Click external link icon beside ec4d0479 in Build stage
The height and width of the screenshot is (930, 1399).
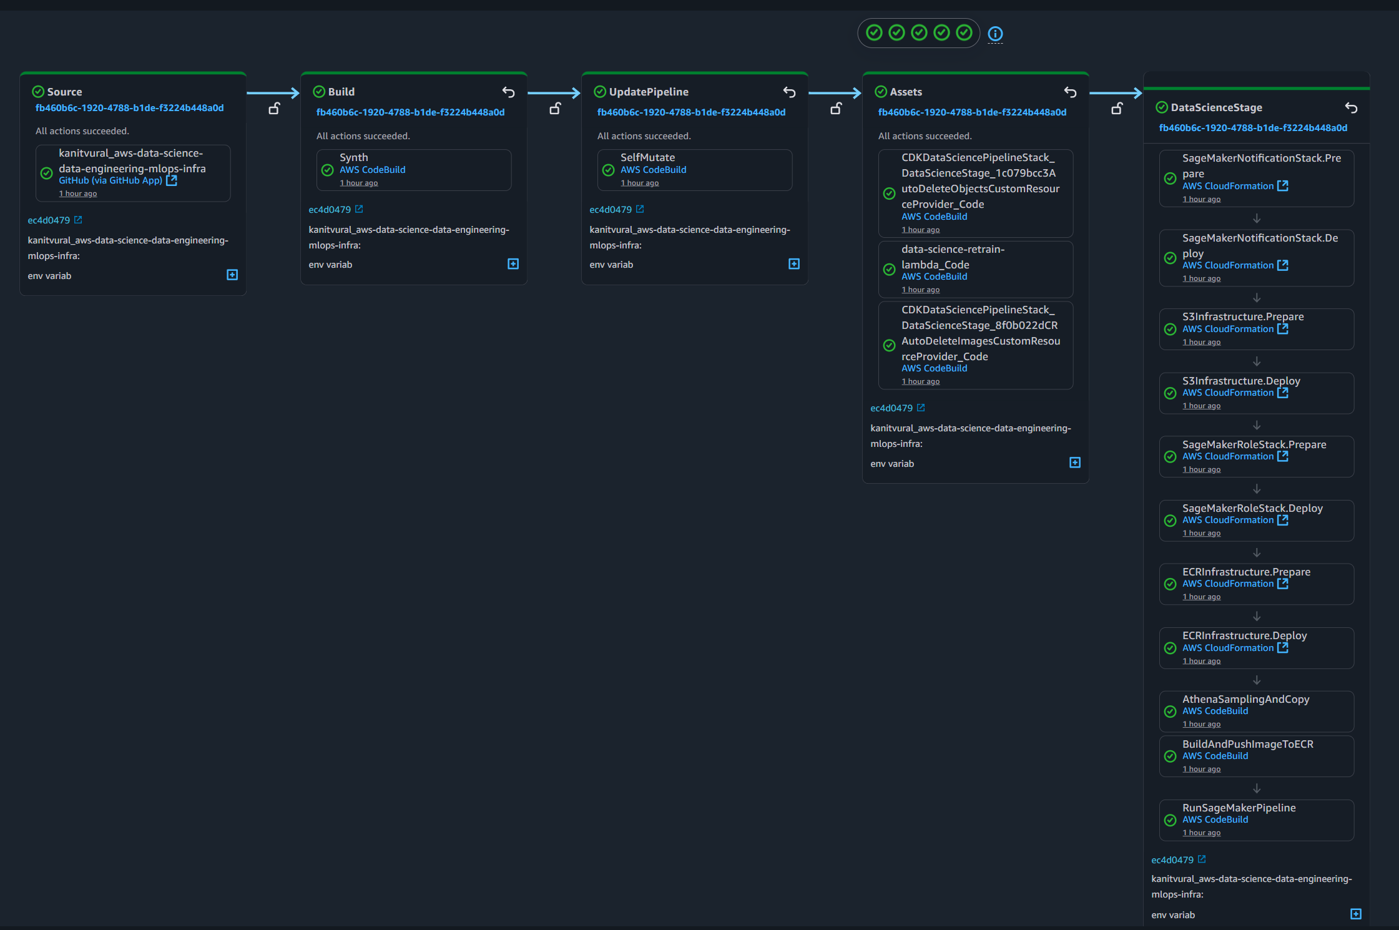coord(359,209)
